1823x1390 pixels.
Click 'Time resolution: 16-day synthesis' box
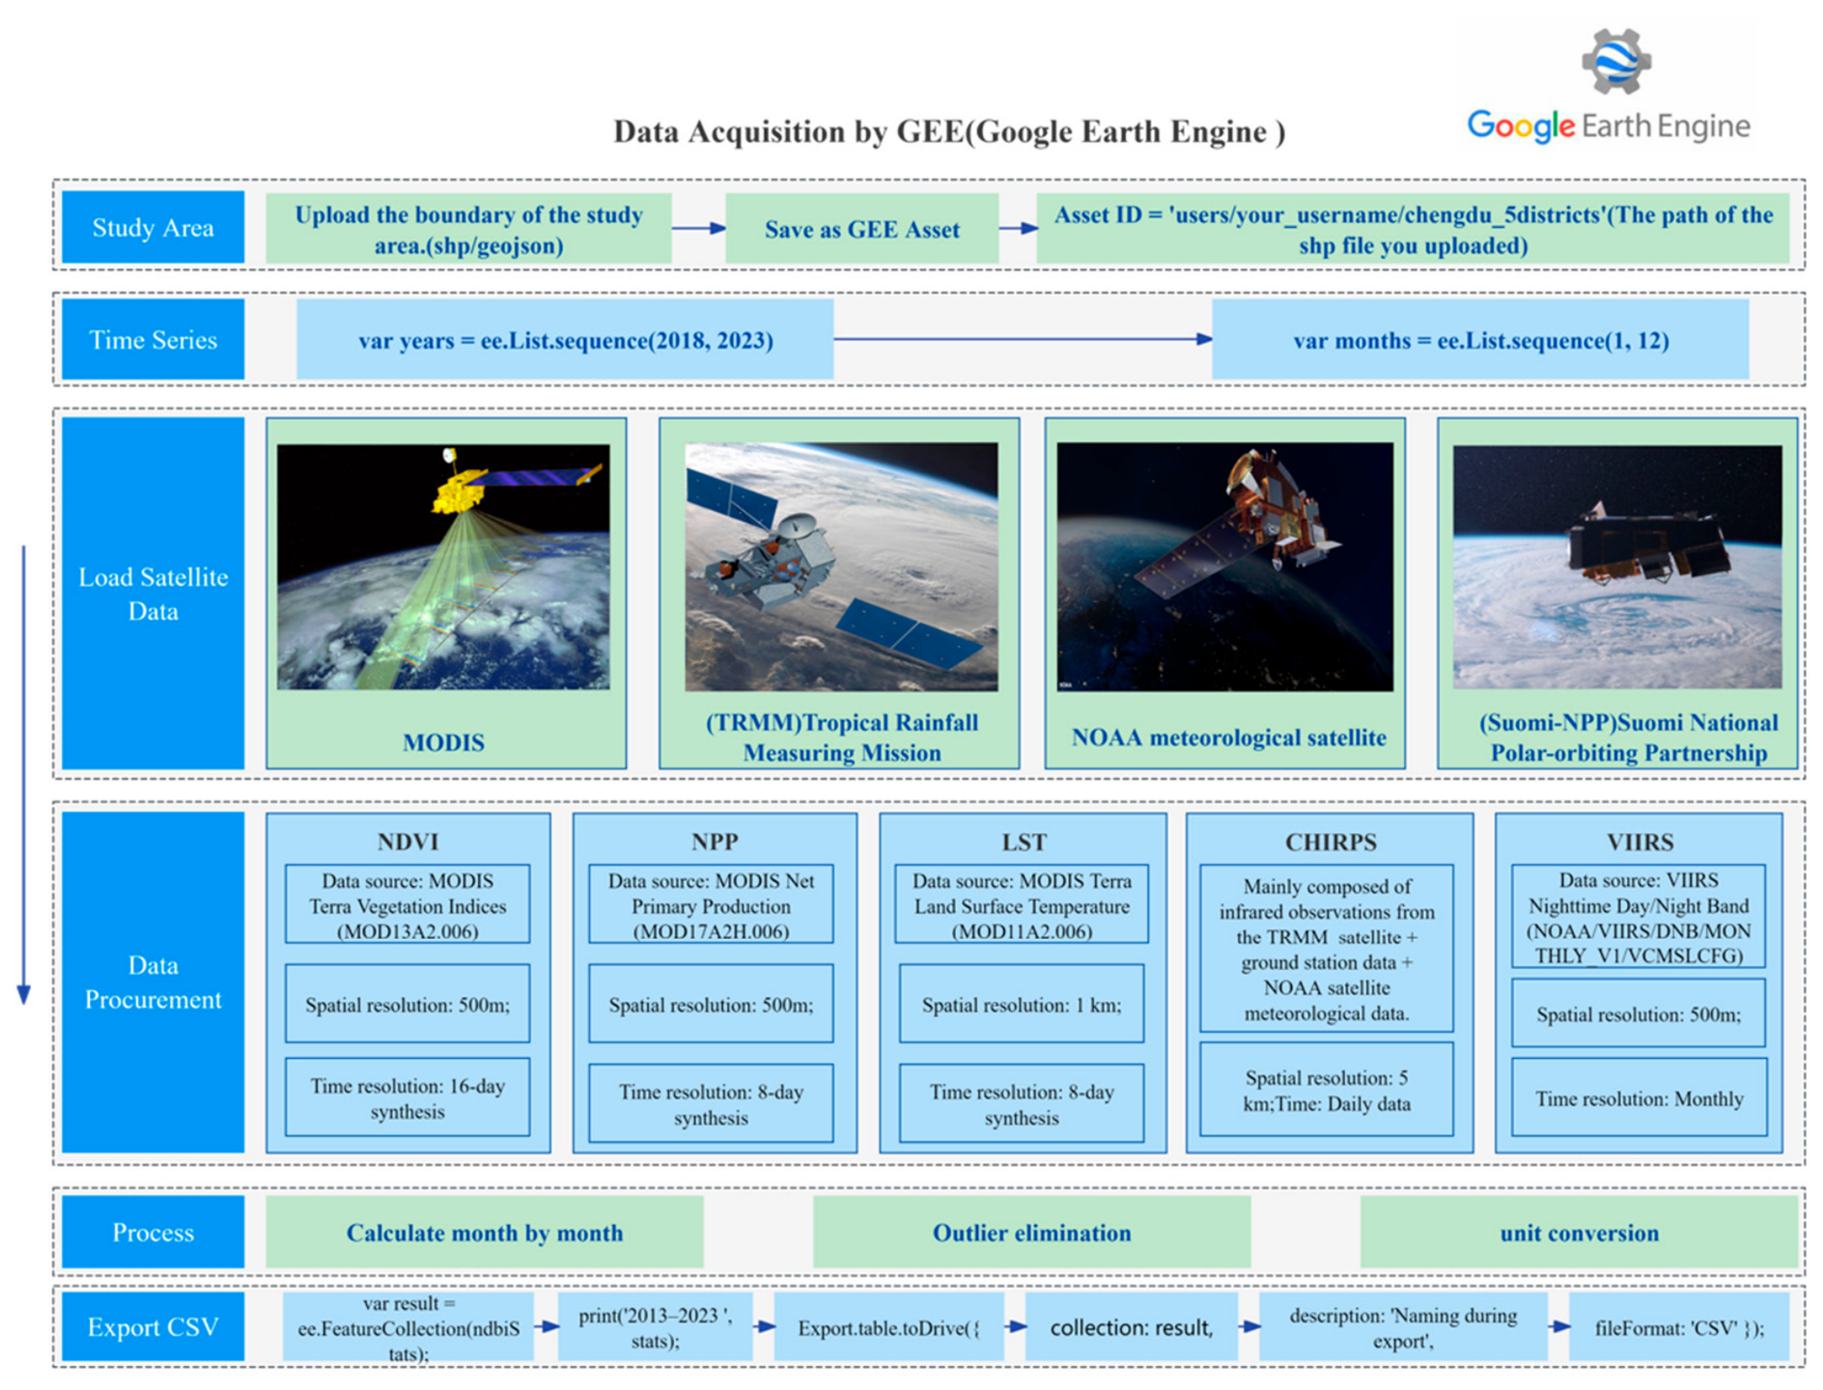[407, 1098]
